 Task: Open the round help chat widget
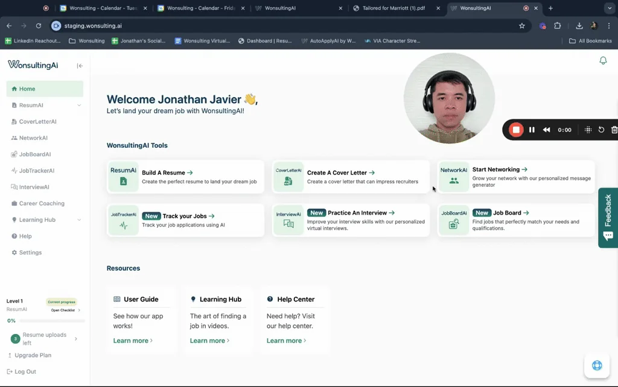click(597, 365)
